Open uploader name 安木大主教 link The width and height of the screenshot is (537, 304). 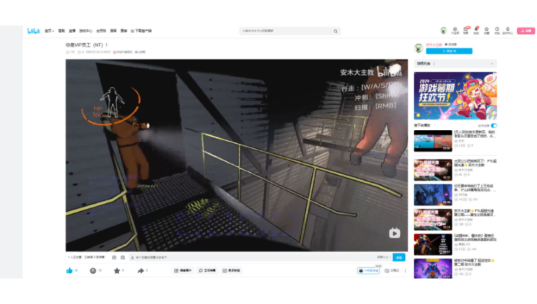[x=434, y=44]
